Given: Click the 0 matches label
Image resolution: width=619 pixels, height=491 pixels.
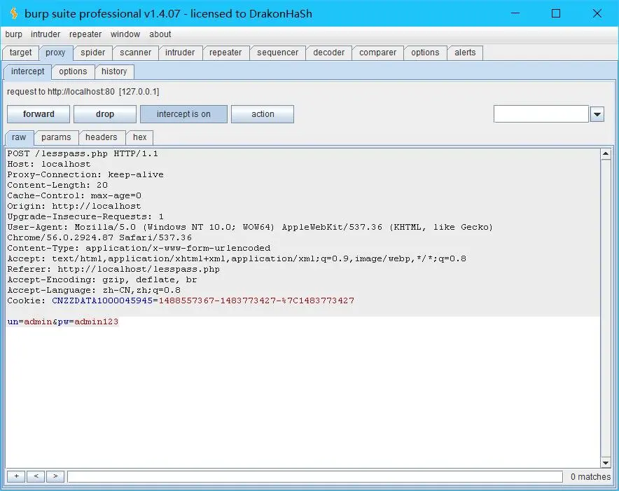Looking at the screenshot, I should tap(590, 477).
